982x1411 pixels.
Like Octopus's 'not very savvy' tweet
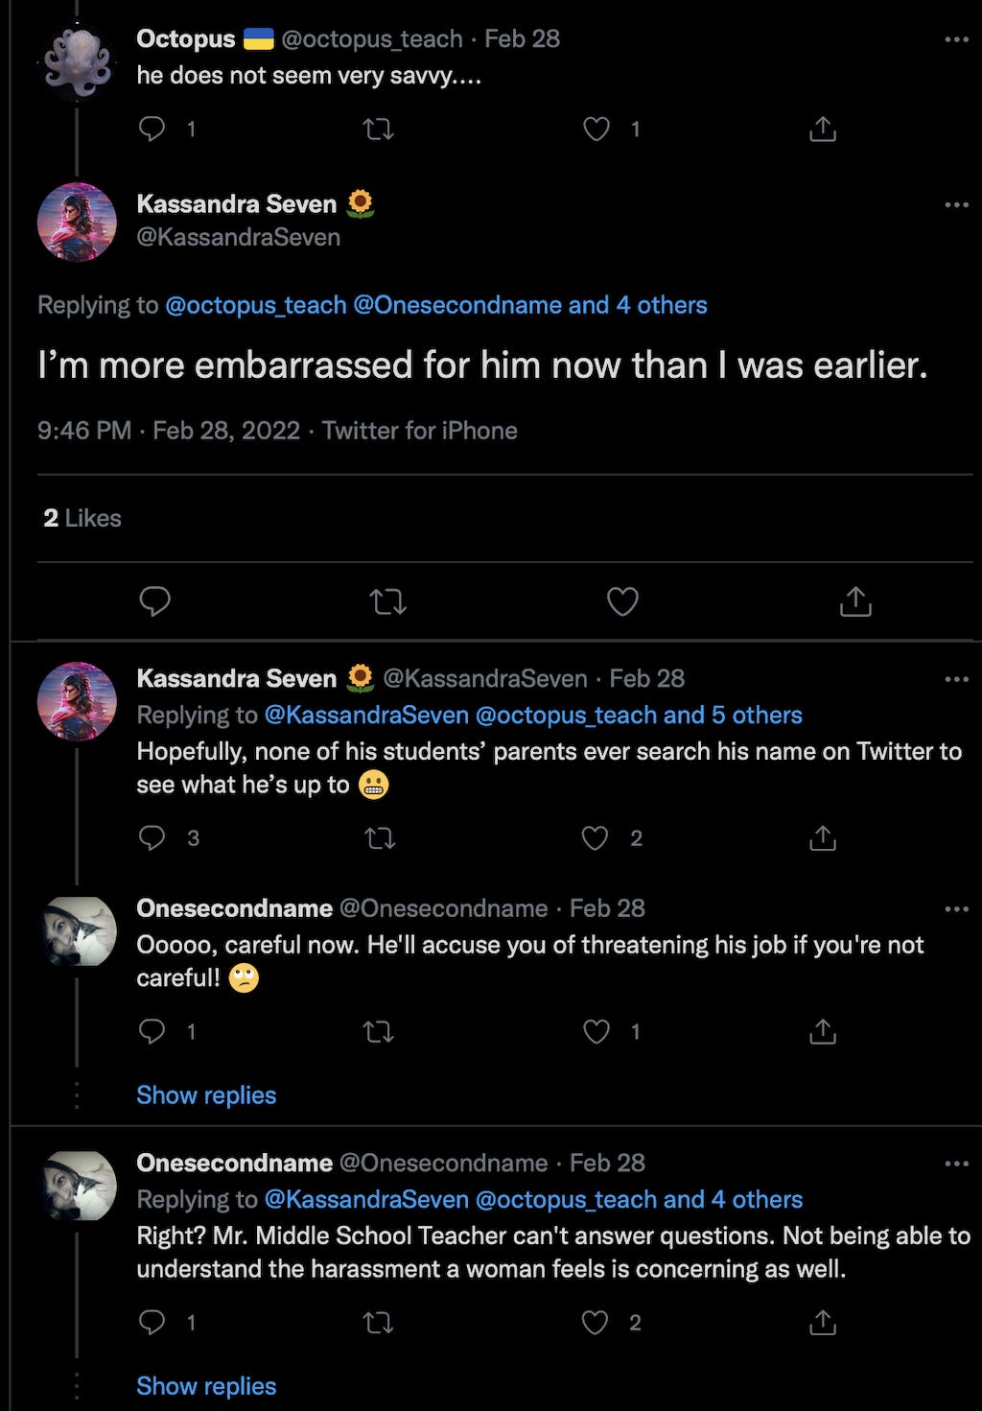[596, 129]
